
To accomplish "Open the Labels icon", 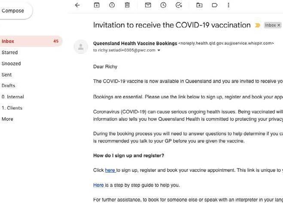I will (x=214, y=5).
